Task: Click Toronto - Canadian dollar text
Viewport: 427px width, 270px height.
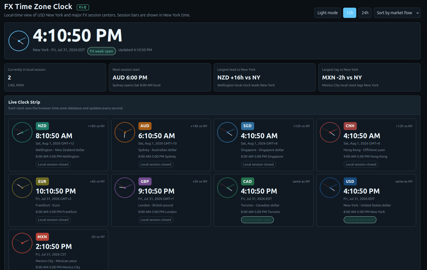Action: tap(260, 205)
